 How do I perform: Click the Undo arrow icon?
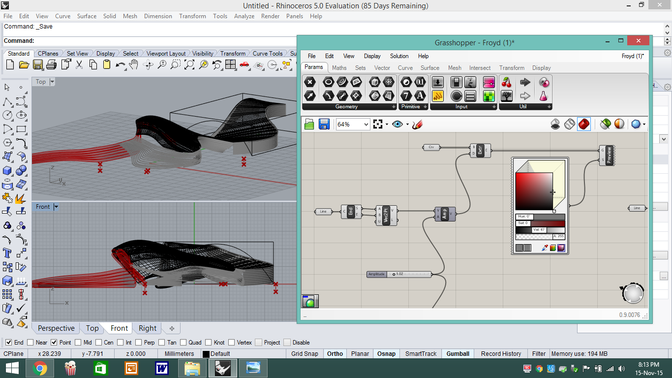point(120,65)
